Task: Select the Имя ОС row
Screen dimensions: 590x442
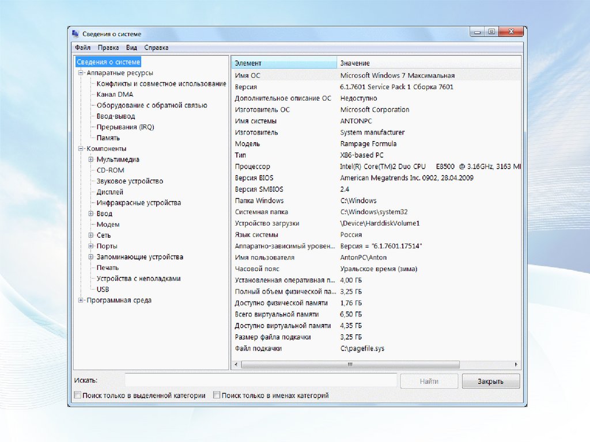Action: click(x=376, y=75)
